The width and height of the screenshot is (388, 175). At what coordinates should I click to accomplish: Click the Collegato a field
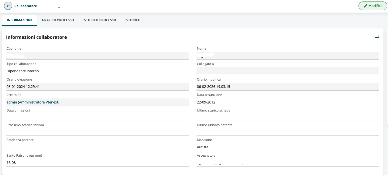pos(288,71)
